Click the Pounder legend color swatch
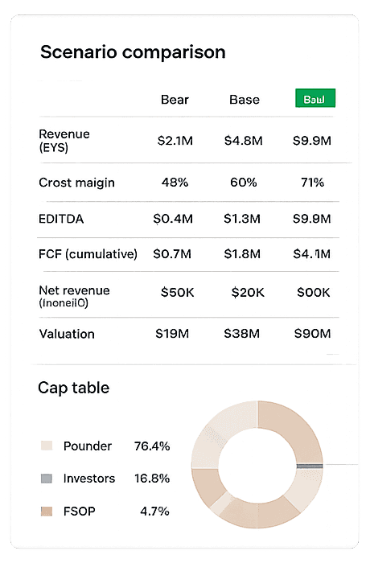This screenshot has width=370, height=563. coord(47,446)
